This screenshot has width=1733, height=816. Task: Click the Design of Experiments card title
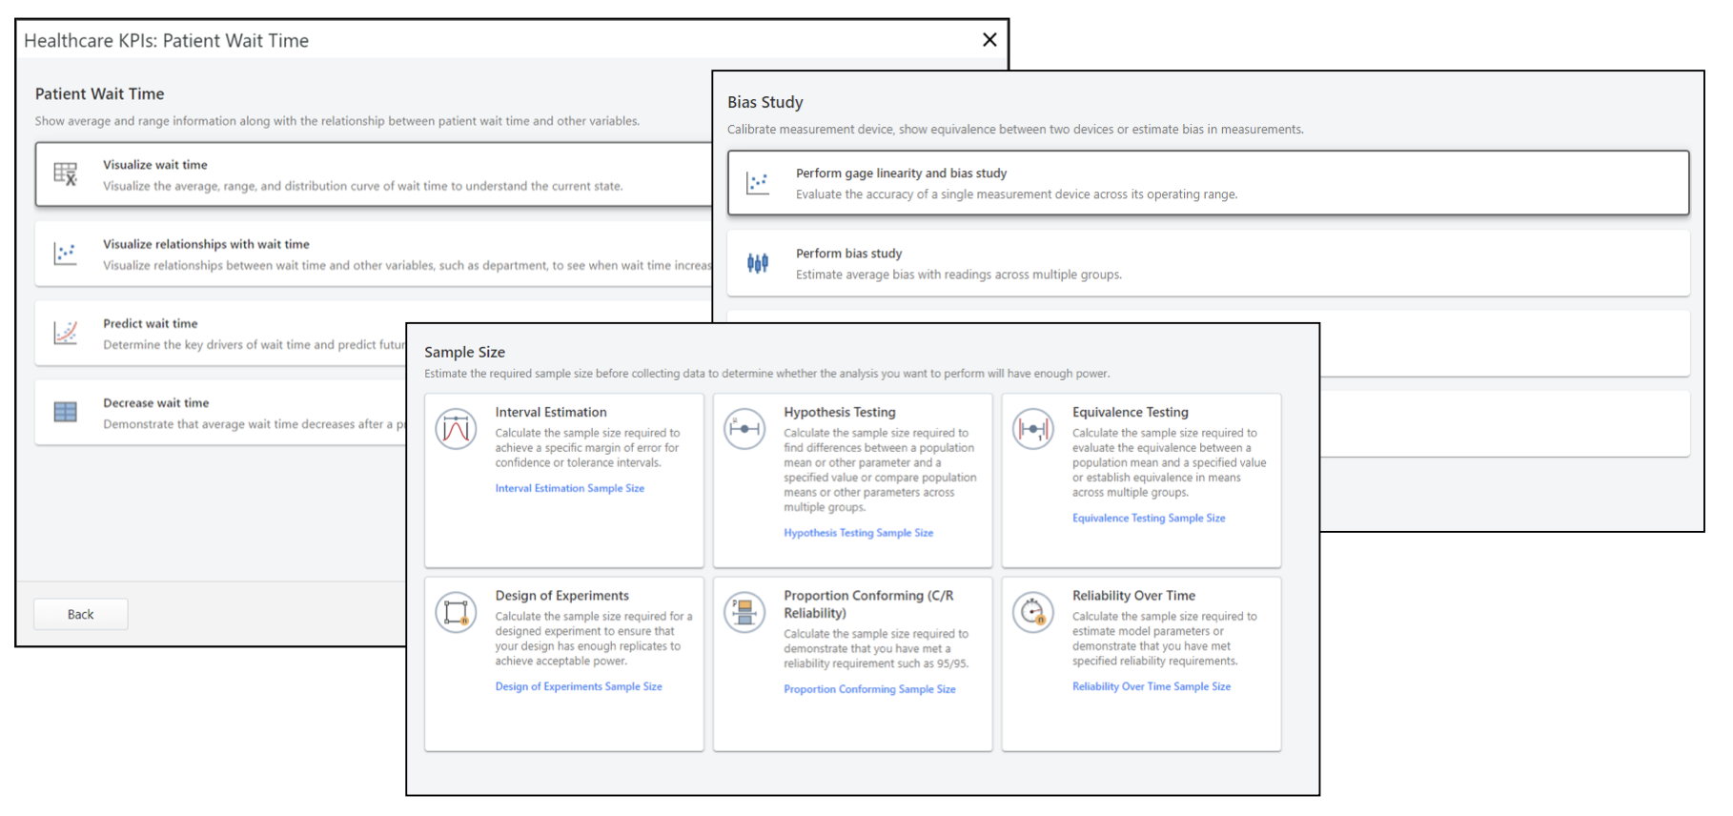pyautogui.click(x=562, y=595)
